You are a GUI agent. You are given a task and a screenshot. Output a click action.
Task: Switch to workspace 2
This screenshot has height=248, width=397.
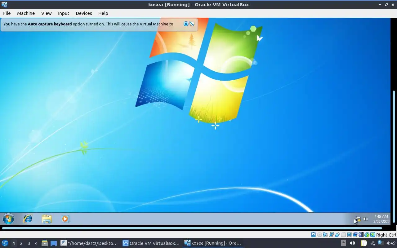tap(21, 243)
